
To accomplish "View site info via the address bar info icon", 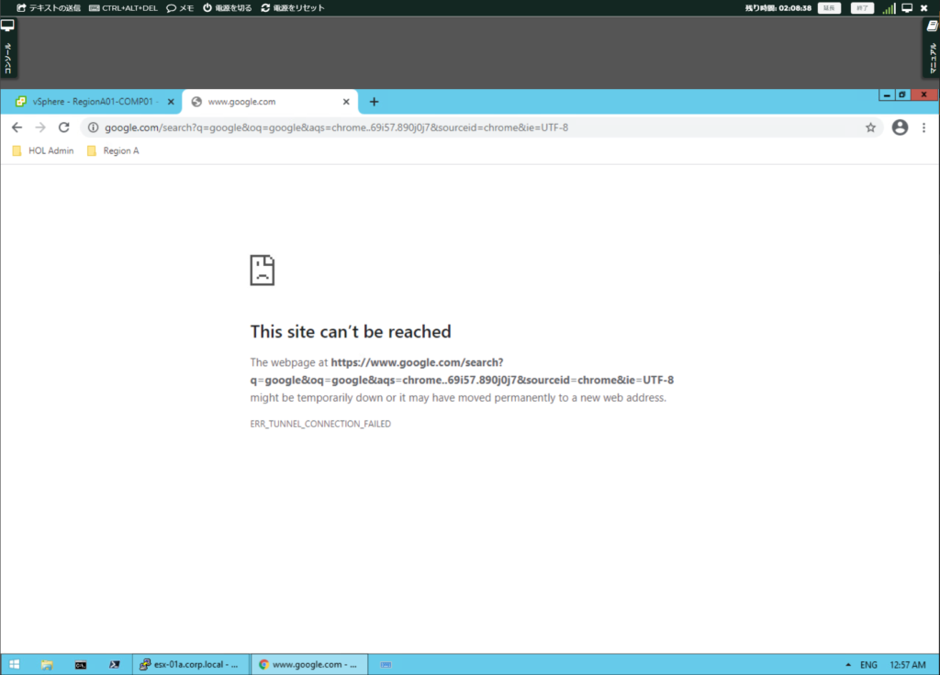I will [93, 127].
